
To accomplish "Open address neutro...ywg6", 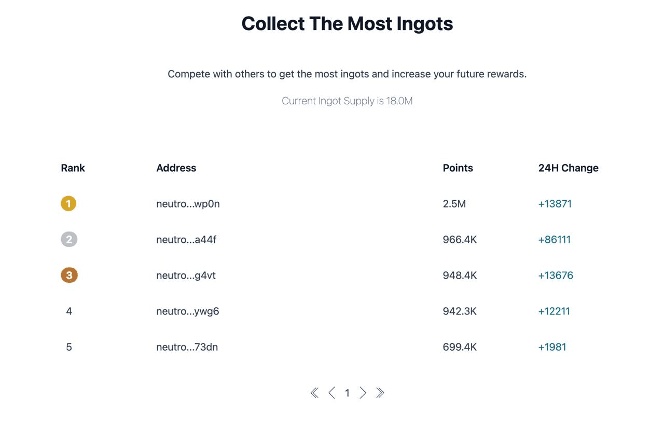I will point(188,311).
